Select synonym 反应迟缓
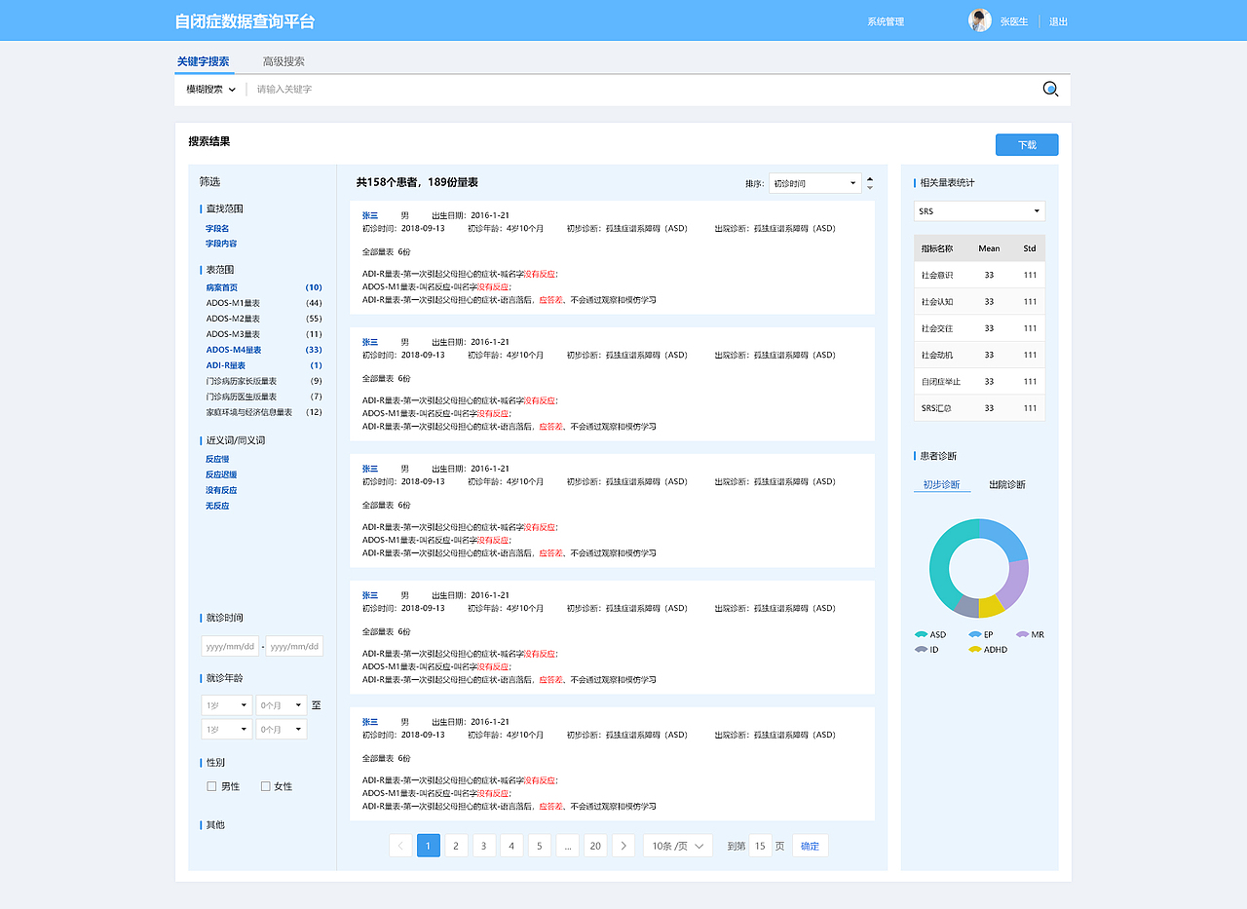This screenshot has height=909, width=1247. 221,474
